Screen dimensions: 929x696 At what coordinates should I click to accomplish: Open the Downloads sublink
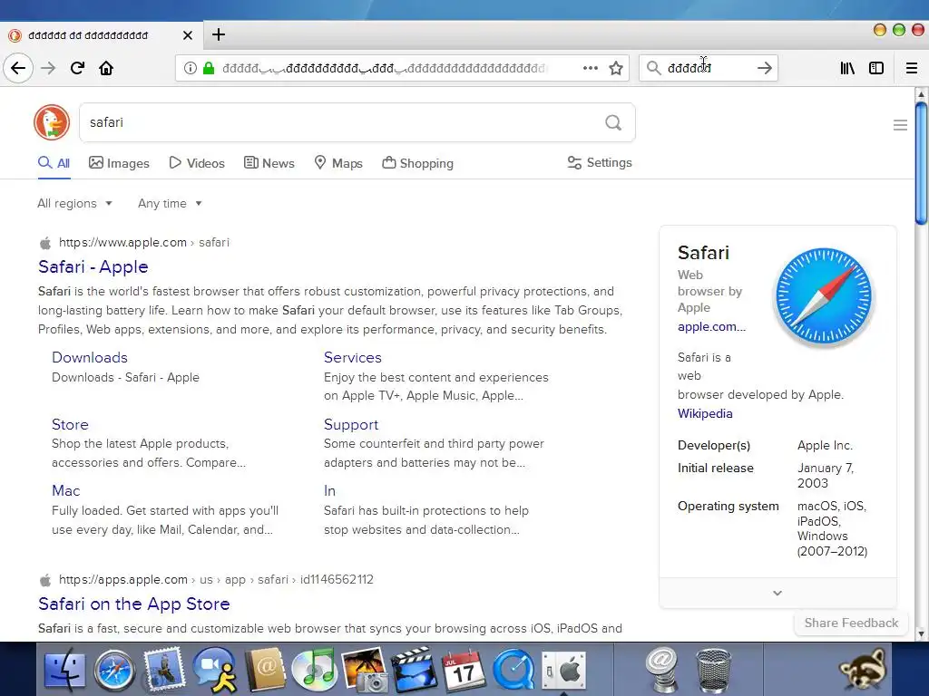[90, 357]
